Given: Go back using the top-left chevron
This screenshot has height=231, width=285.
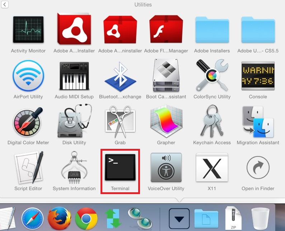Looking at the screenshot, I should 5,5.
